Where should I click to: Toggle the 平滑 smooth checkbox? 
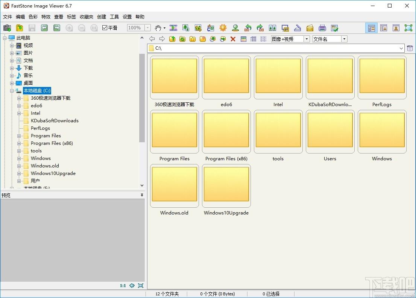click(105, 27)
